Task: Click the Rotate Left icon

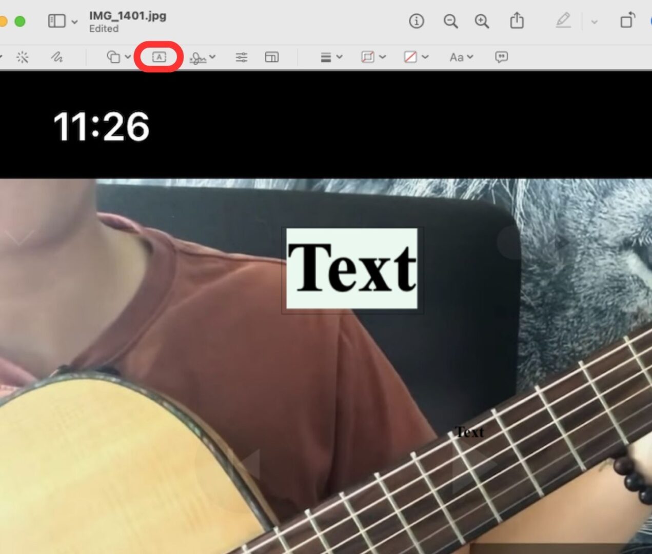Action: point(627,22)
